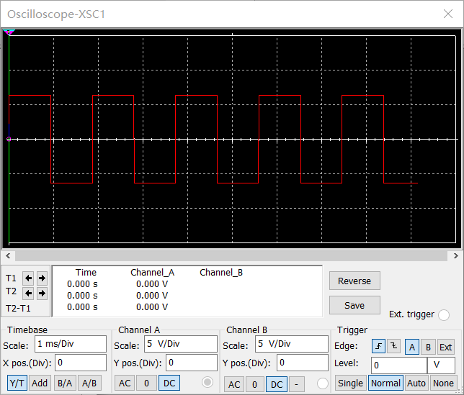464x395 pixels.
Task: Toggle Channel B invert minus button
Action: click(x=296, y=384)
